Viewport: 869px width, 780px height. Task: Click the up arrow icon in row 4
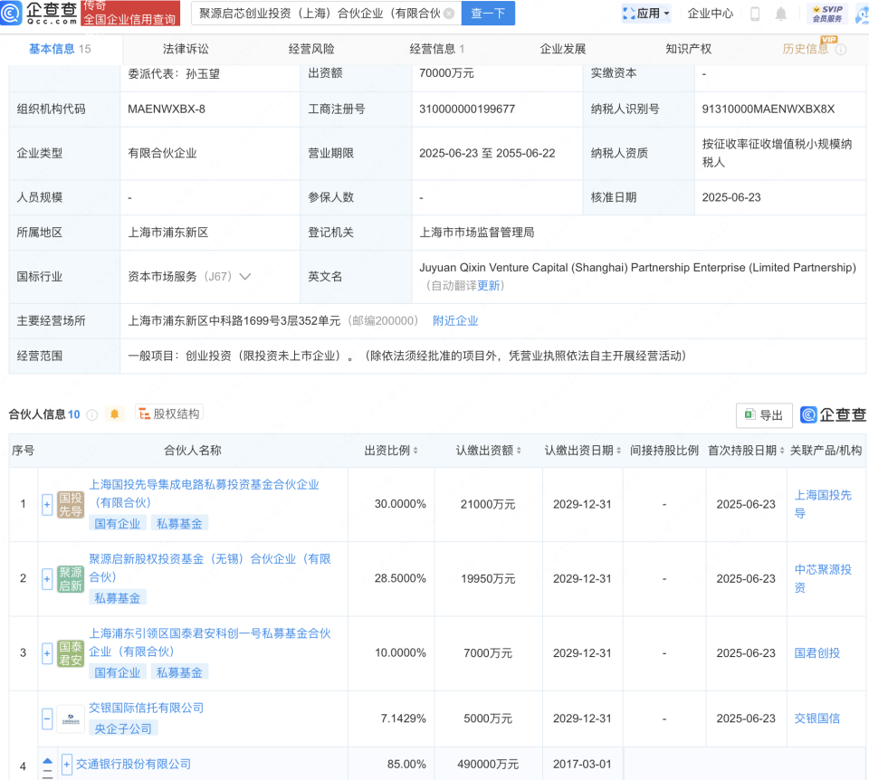[x=48, y=761]
